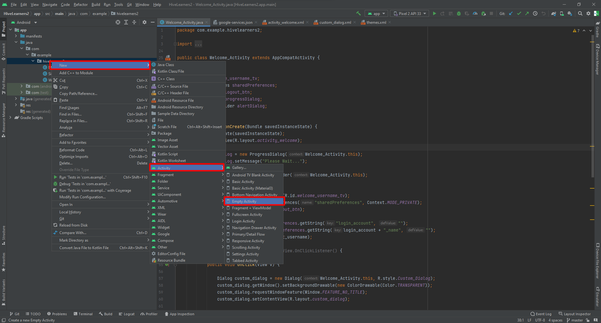
Task: Open SDK Manager icon in toolbar
Action: [x=570, y=14]
